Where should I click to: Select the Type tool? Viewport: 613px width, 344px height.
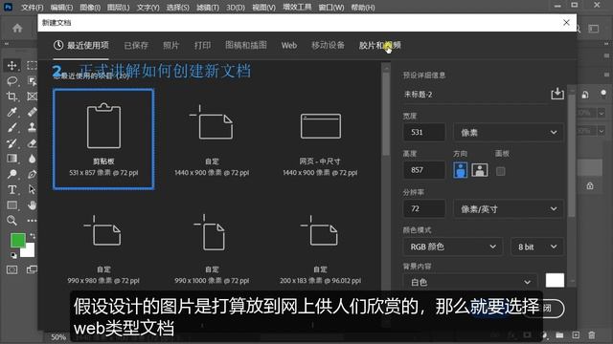tap(11, 189)
